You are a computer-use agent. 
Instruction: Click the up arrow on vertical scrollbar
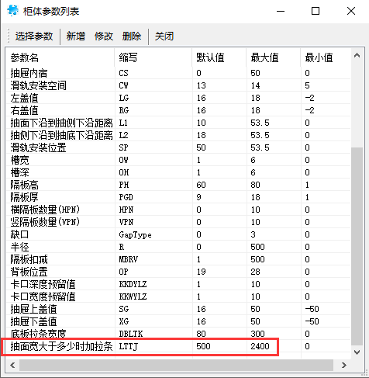tap(357, 55)
